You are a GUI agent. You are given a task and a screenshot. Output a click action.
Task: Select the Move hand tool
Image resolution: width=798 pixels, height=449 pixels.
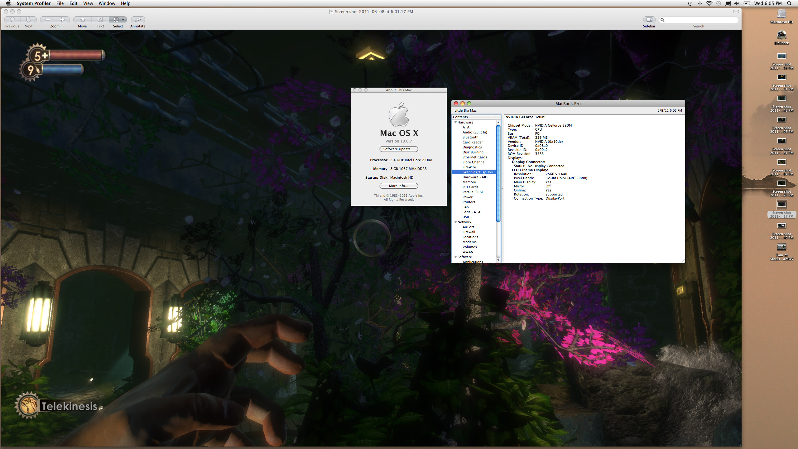click(x=82, y=20)
